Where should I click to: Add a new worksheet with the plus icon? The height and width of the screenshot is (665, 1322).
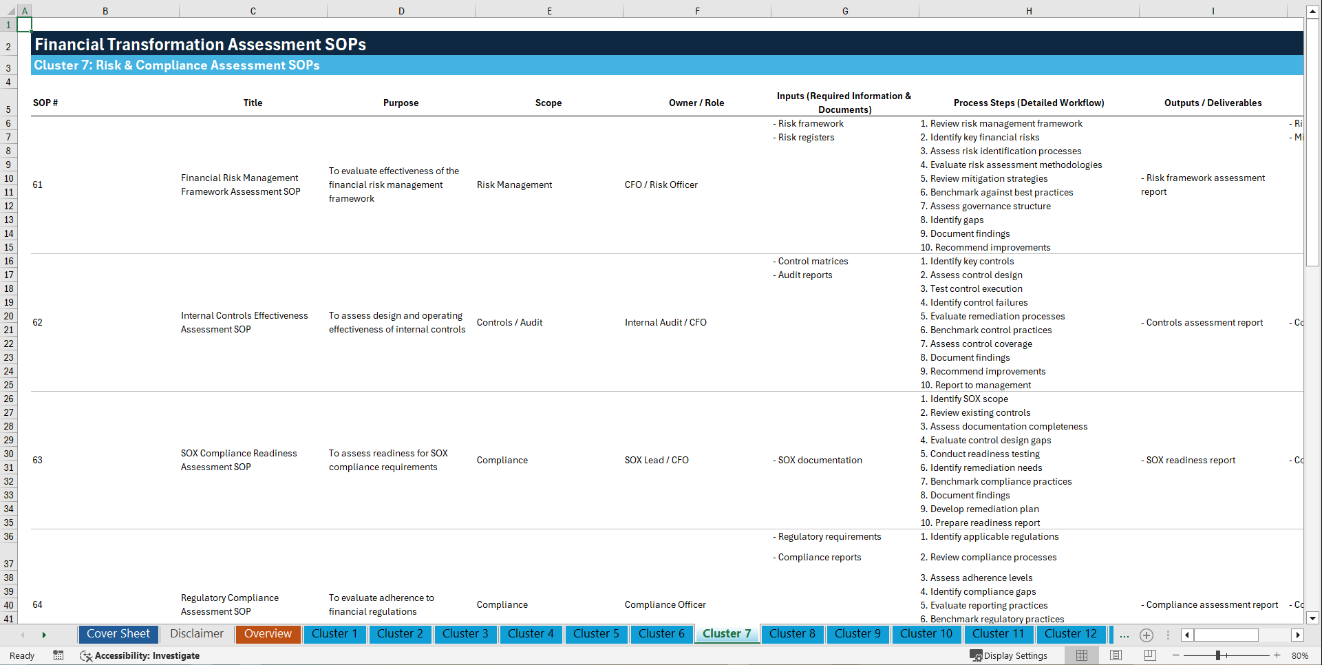(x=1146, y=635)
